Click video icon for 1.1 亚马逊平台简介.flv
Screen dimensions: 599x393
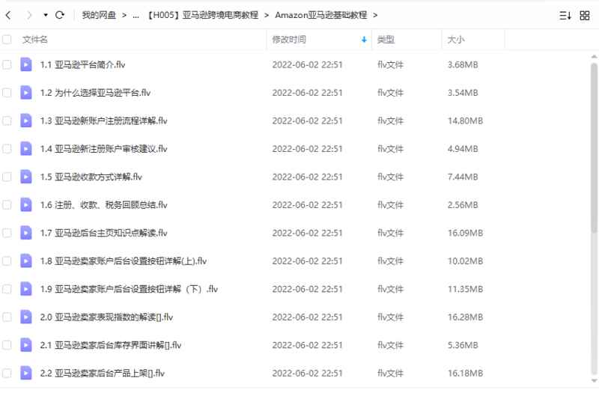coord(26,65)
